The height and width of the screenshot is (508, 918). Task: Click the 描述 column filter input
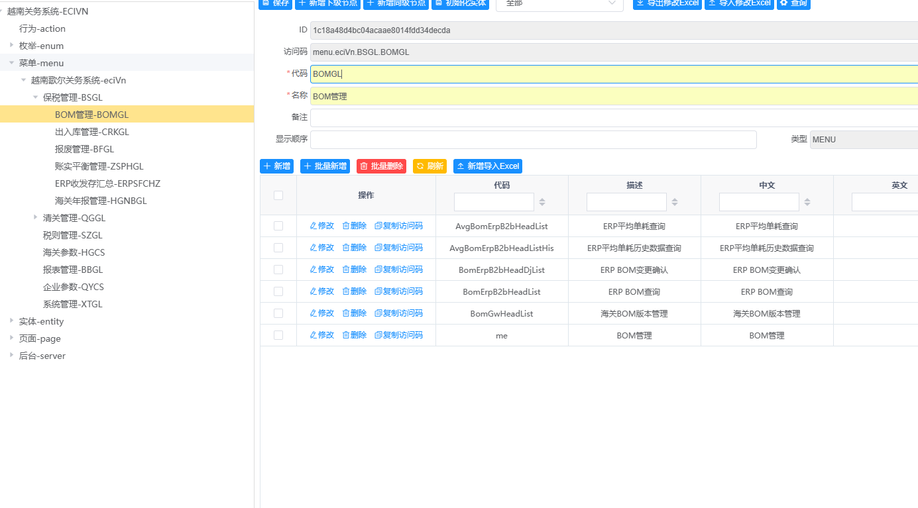(x=626, y=202)
